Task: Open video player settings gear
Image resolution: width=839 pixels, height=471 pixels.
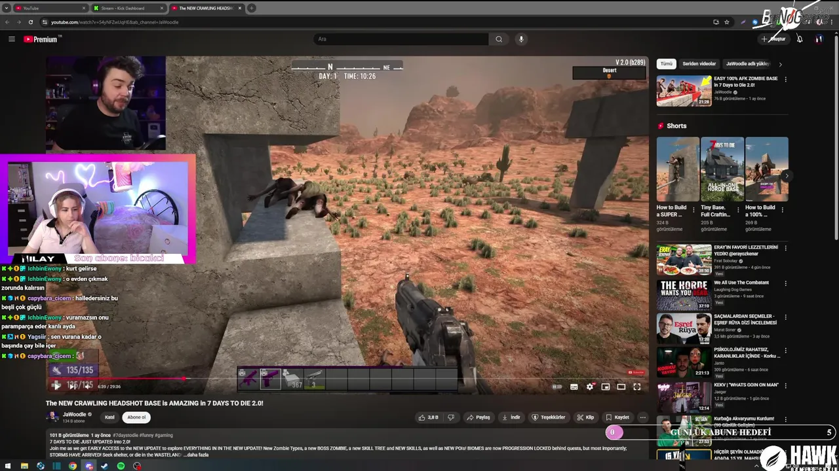Action: pyautogui.click(x=590, y=387)
